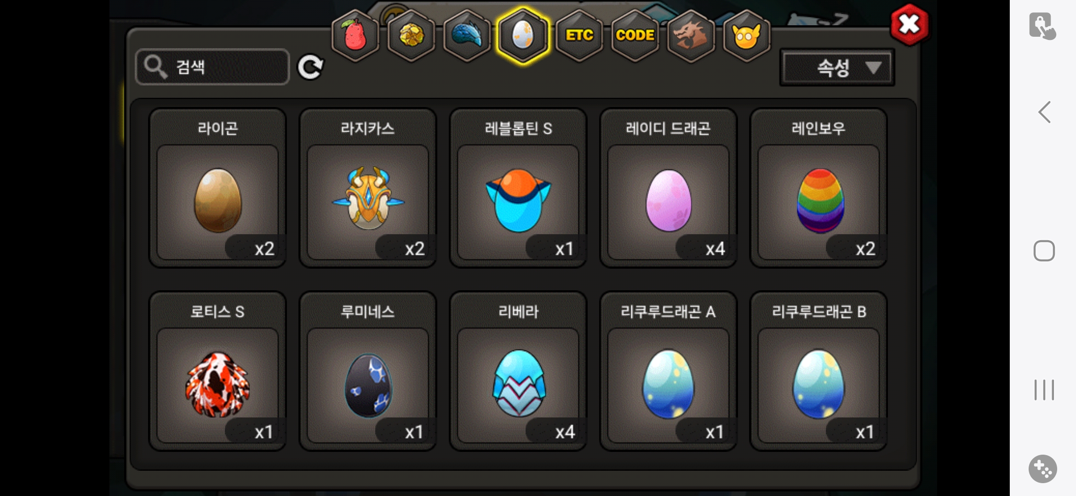
Task: Select the 라이곤 brown egg
Action: tap(217, 188)
